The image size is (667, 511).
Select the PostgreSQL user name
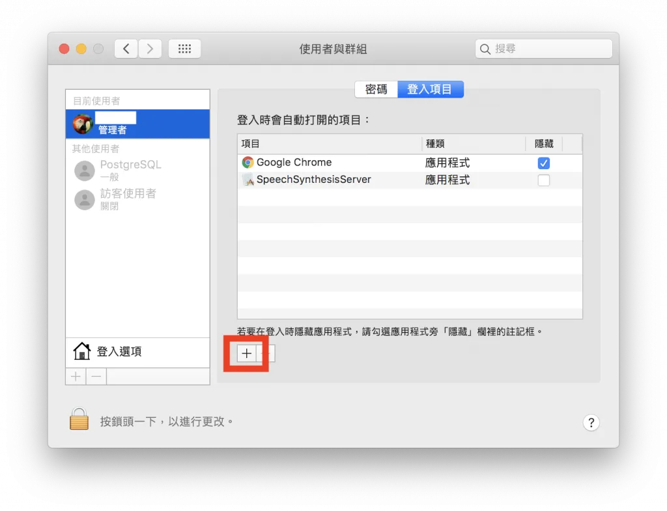(x=130, y=165)
